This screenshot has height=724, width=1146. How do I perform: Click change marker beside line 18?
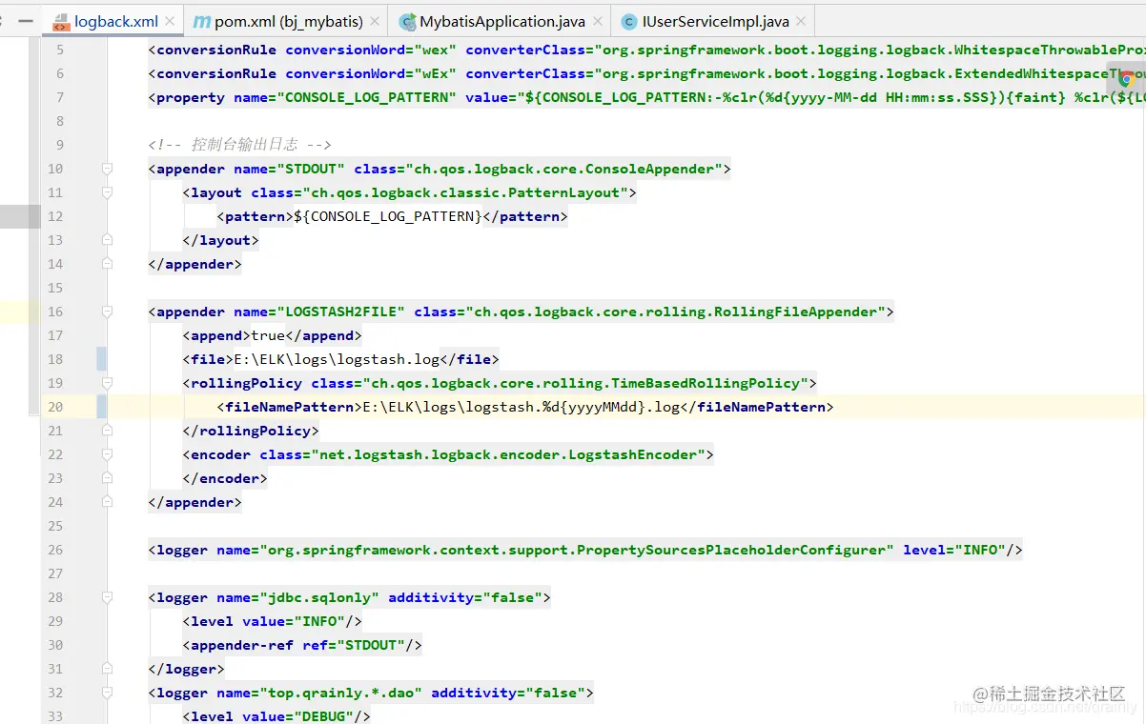point(102,359)
